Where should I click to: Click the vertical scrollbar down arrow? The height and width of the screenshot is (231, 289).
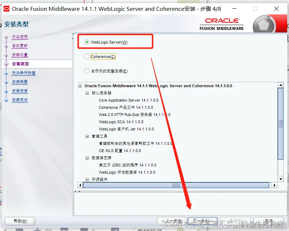tap(280, 179)
